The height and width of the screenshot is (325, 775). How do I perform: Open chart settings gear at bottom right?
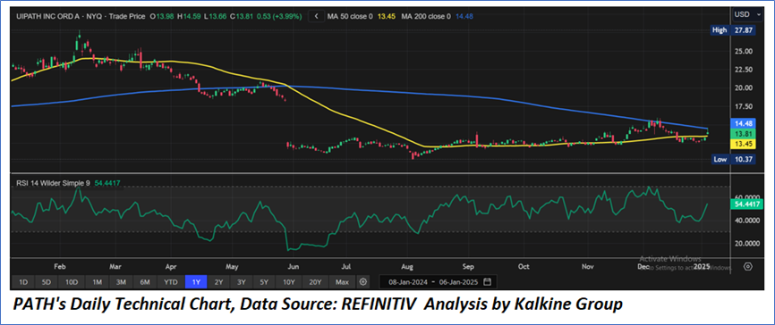tap(748, 266)
